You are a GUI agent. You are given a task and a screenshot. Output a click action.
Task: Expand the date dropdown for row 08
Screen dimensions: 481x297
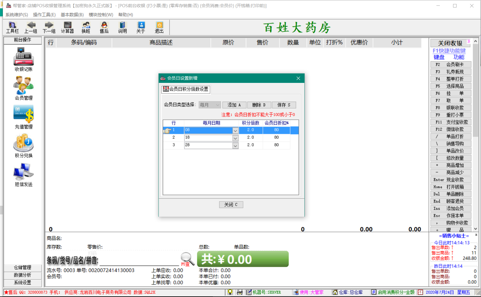pos(235,131)
